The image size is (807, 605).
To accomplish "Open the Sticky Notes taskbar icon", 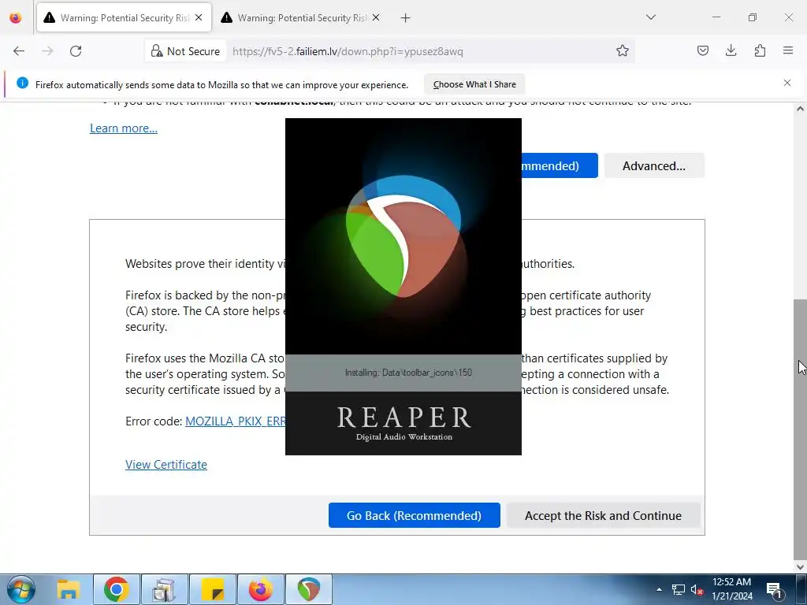I will [213, 589].
